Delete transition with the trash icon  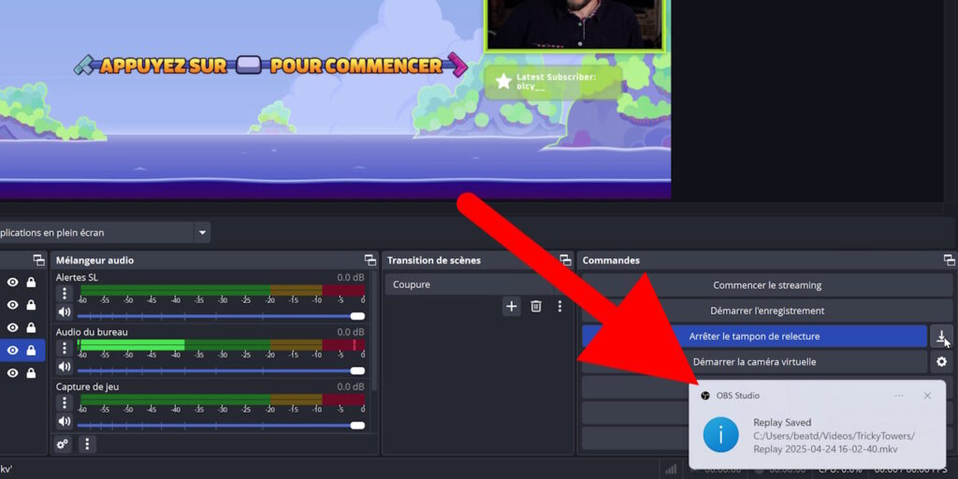[x=536, y=306]
